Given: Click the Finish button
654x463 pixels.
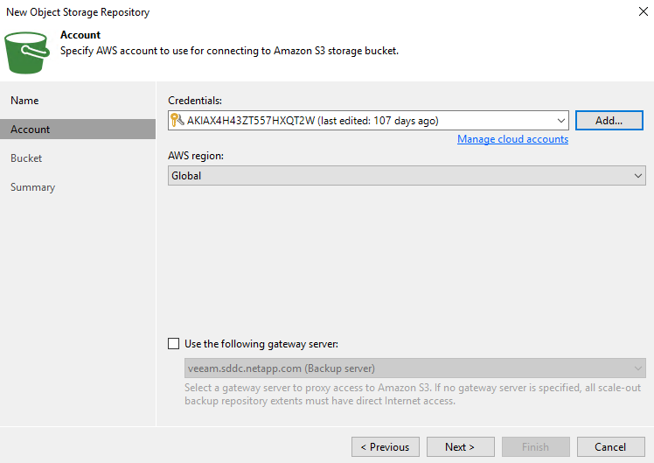Looking at the screenshot, I should (536, 447).
